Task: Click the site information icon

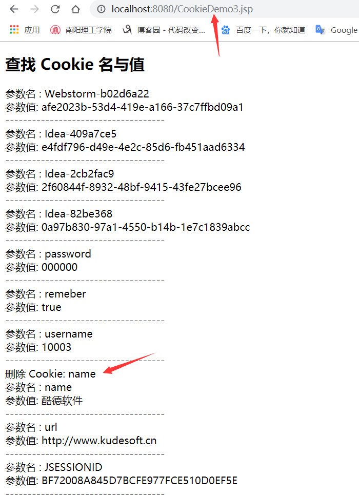Action: tap(101, 9)
